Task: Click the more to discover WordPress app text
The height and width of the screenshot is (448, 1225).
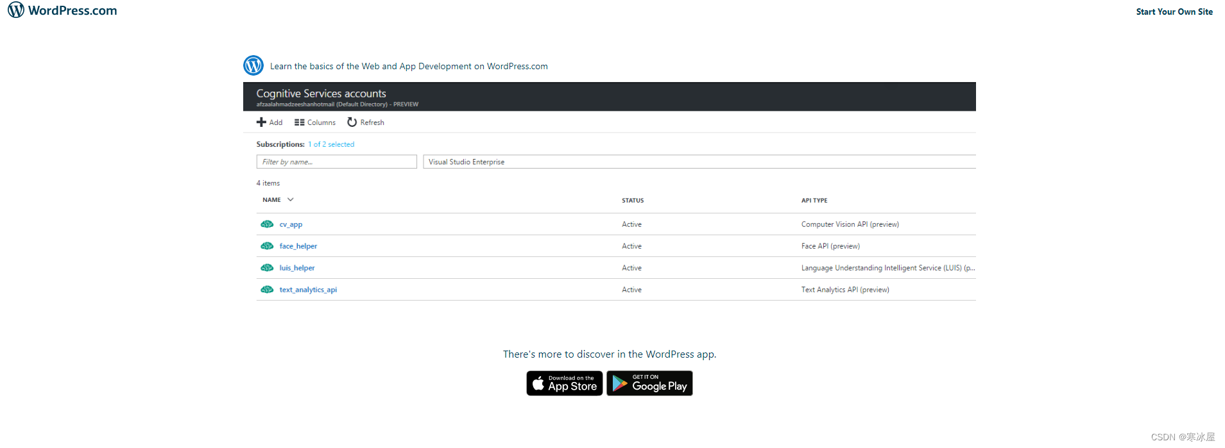Action: click(610, 354)
